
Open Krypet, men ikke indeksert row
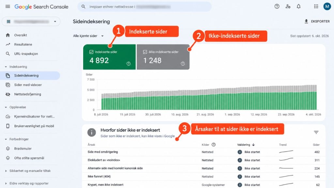(204, 185)
